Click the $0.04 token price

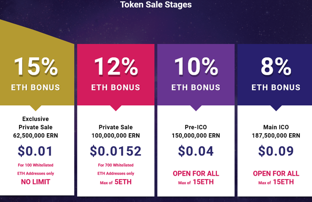pos(195,151)
